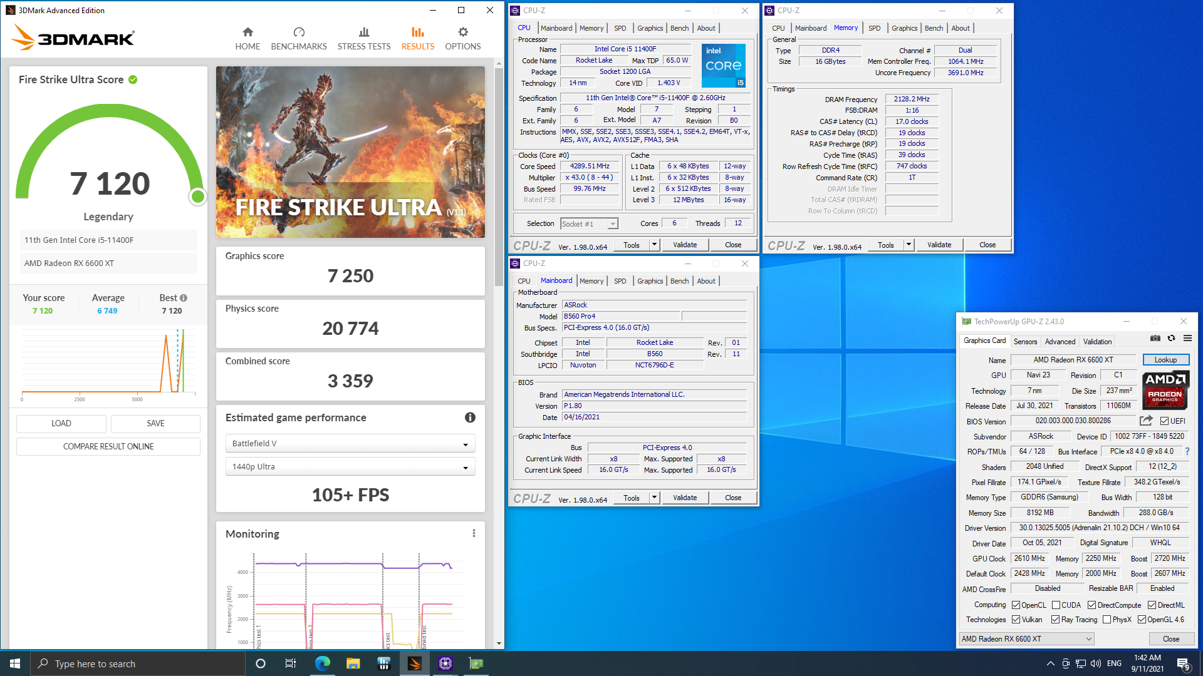This screenshot has width=1203, height=676.
Task: Open the Battlefield V game dropdown
Action: click(x=350, y=443)
